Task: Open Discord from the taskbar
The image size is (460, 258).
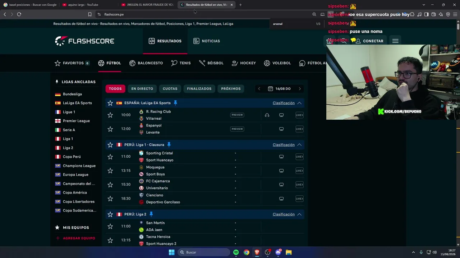Action: tap(278, 252)
